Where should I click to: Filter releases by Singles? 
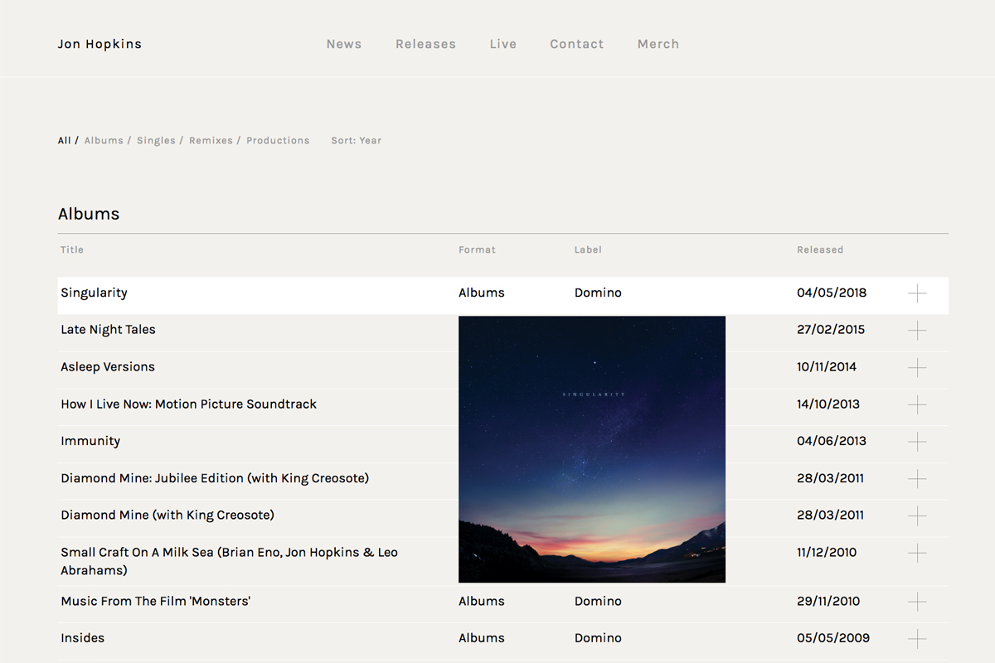point(156,141)
